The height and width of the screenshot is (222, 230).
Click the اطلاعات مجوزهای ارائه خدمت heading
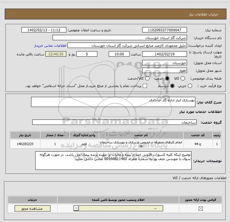(200, 178)
